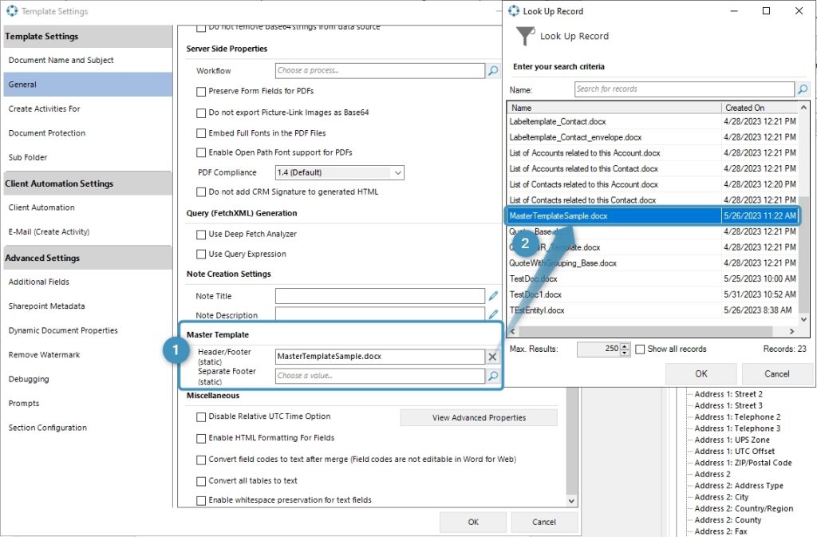Viewport: 817px width, 537px height.
Task: Toggle Embed Full Fonts in the PDF Files
Action: pos(201,133)
